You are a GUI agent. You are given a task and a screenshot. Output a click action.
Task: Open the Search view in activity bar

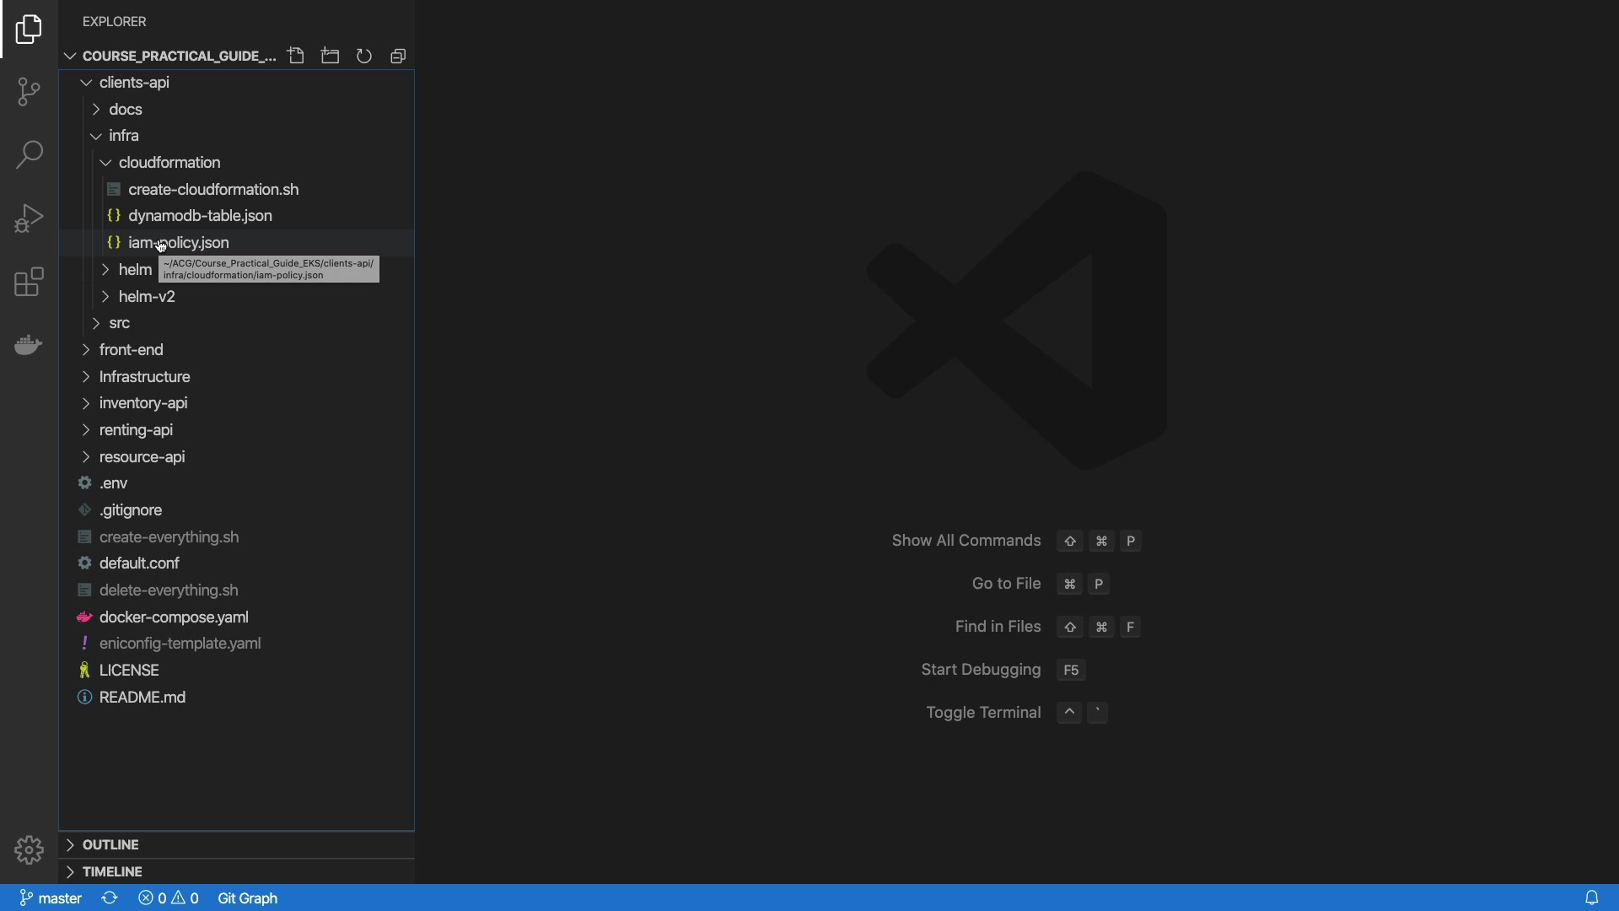tap(29, 155)
